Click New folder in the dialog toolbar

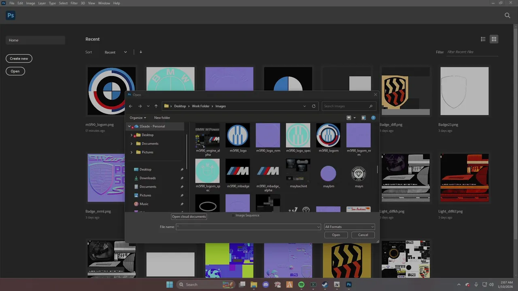coord(162,118)
